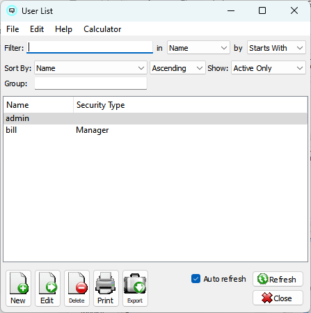The height and width of the screenshot is (313, 311).
Task: Toggle the Auto refresh checkbox
Action: (196, 279)
